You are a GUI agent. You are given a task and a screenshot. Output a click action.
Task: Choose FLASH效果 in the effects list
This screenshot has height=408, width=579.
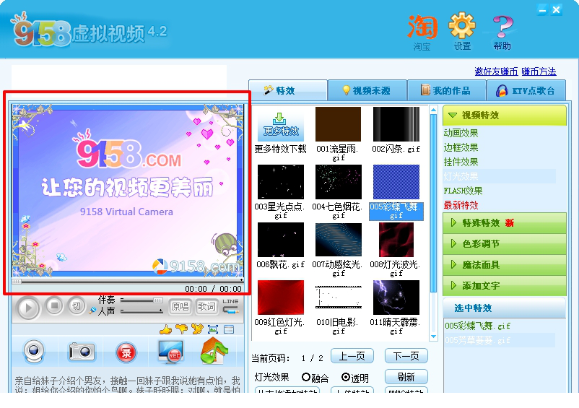pyautogui.click(x=463, y=191)
